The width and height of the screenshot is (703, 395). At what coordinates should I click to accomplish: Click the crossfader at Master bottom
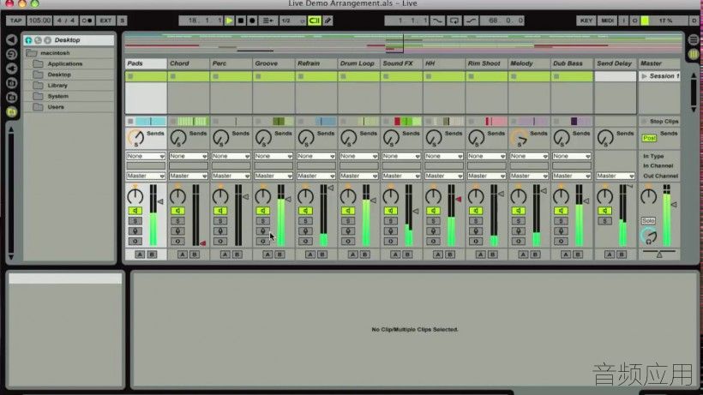(659, 254)
